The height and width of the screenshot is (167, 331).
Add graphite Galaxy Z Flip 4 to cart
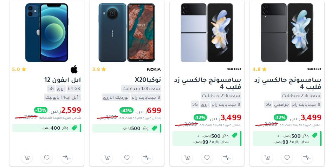coord(267,158)
